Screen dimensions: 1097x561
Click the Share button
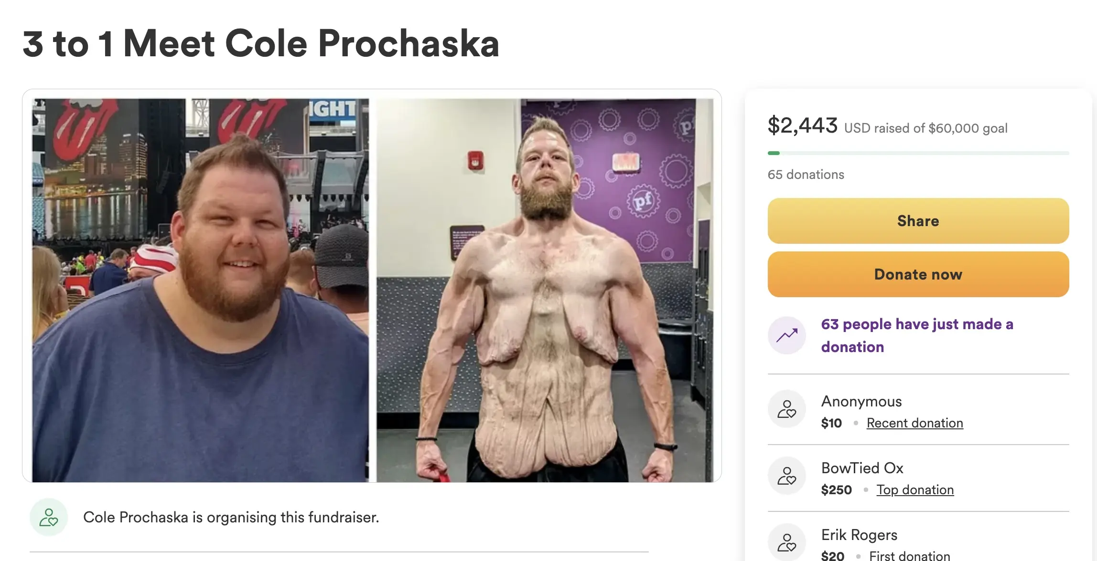click(918, 221)
